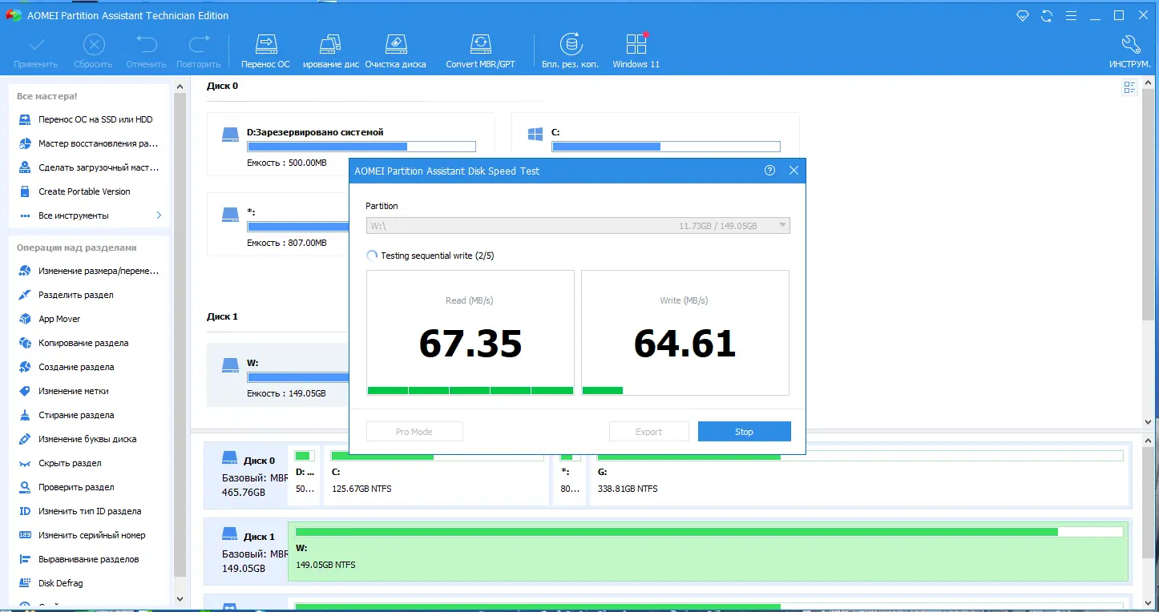This screenshot has width=1159, height=612.
Task: Select C: 125.67GB NTFS block in disk map
Action: tap(437, 476)
